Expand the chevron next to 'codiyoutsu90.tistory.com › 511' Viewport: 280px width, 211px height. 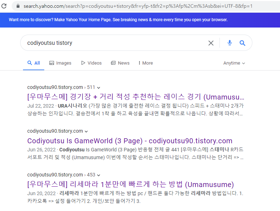pyautogui.click(x=98, y=88)
